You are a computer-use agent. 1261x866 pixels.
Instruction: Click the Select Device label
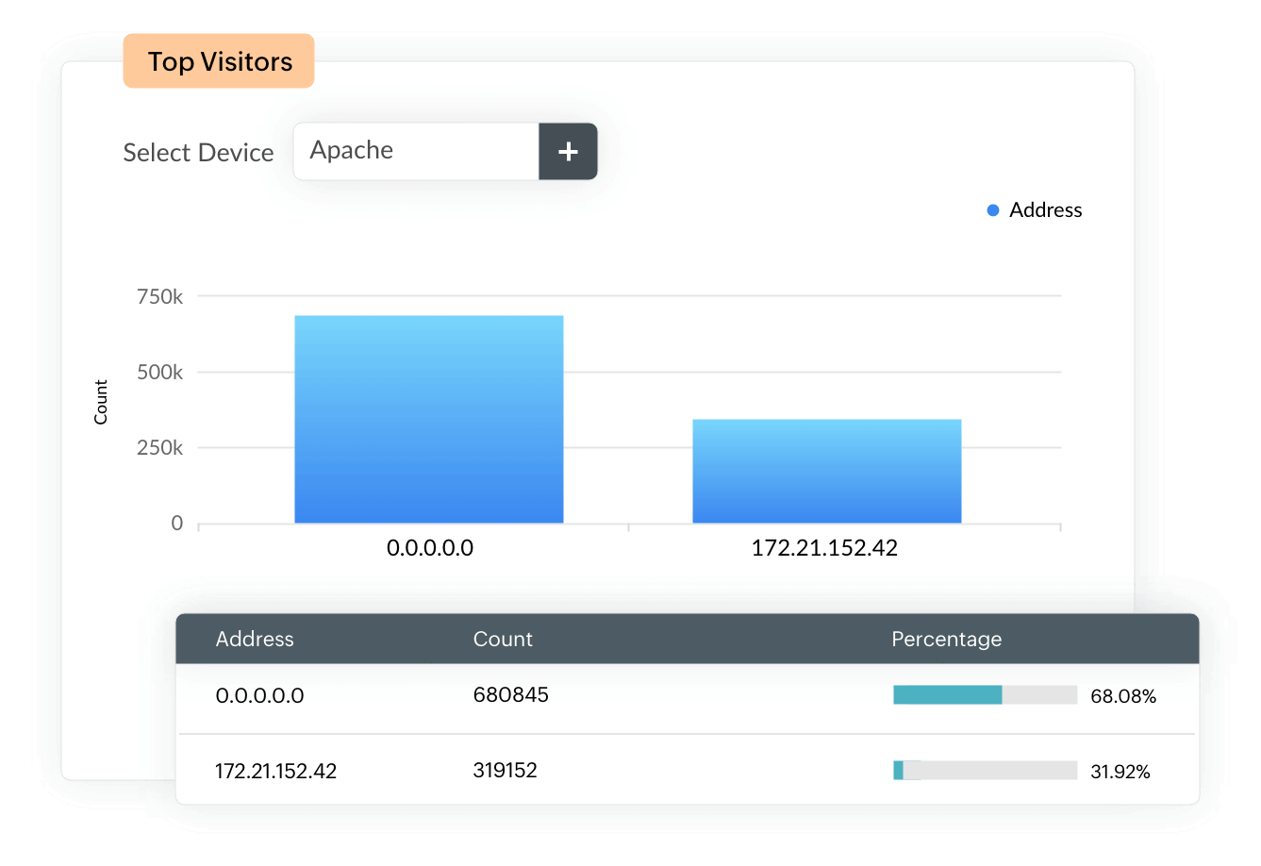point(198,153)
